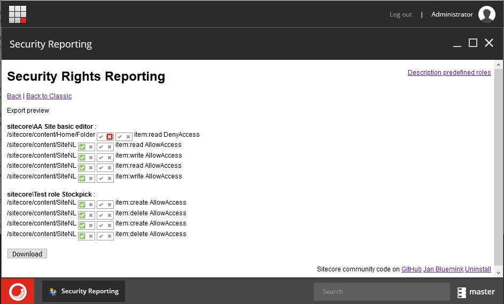This screenshot has width=504, height=304.
Task: Go Back using the Back link
Action: 14,96
